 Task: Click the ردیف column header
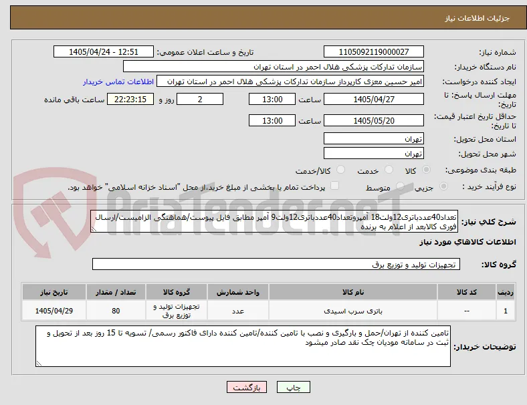click(506, 292)
